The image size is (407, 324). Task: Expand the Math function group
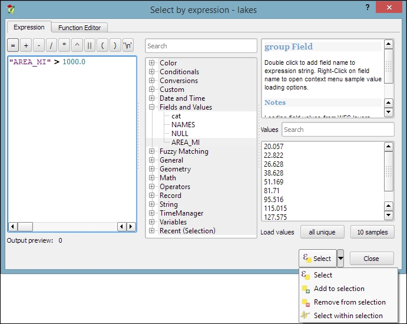tap(151, 177)
